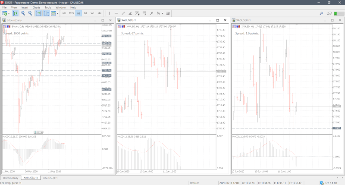This screenshot has height=185, width=345.
Task: Switch to the H1 timeframe
Action: pyautogui.click(x=78, y=13)
